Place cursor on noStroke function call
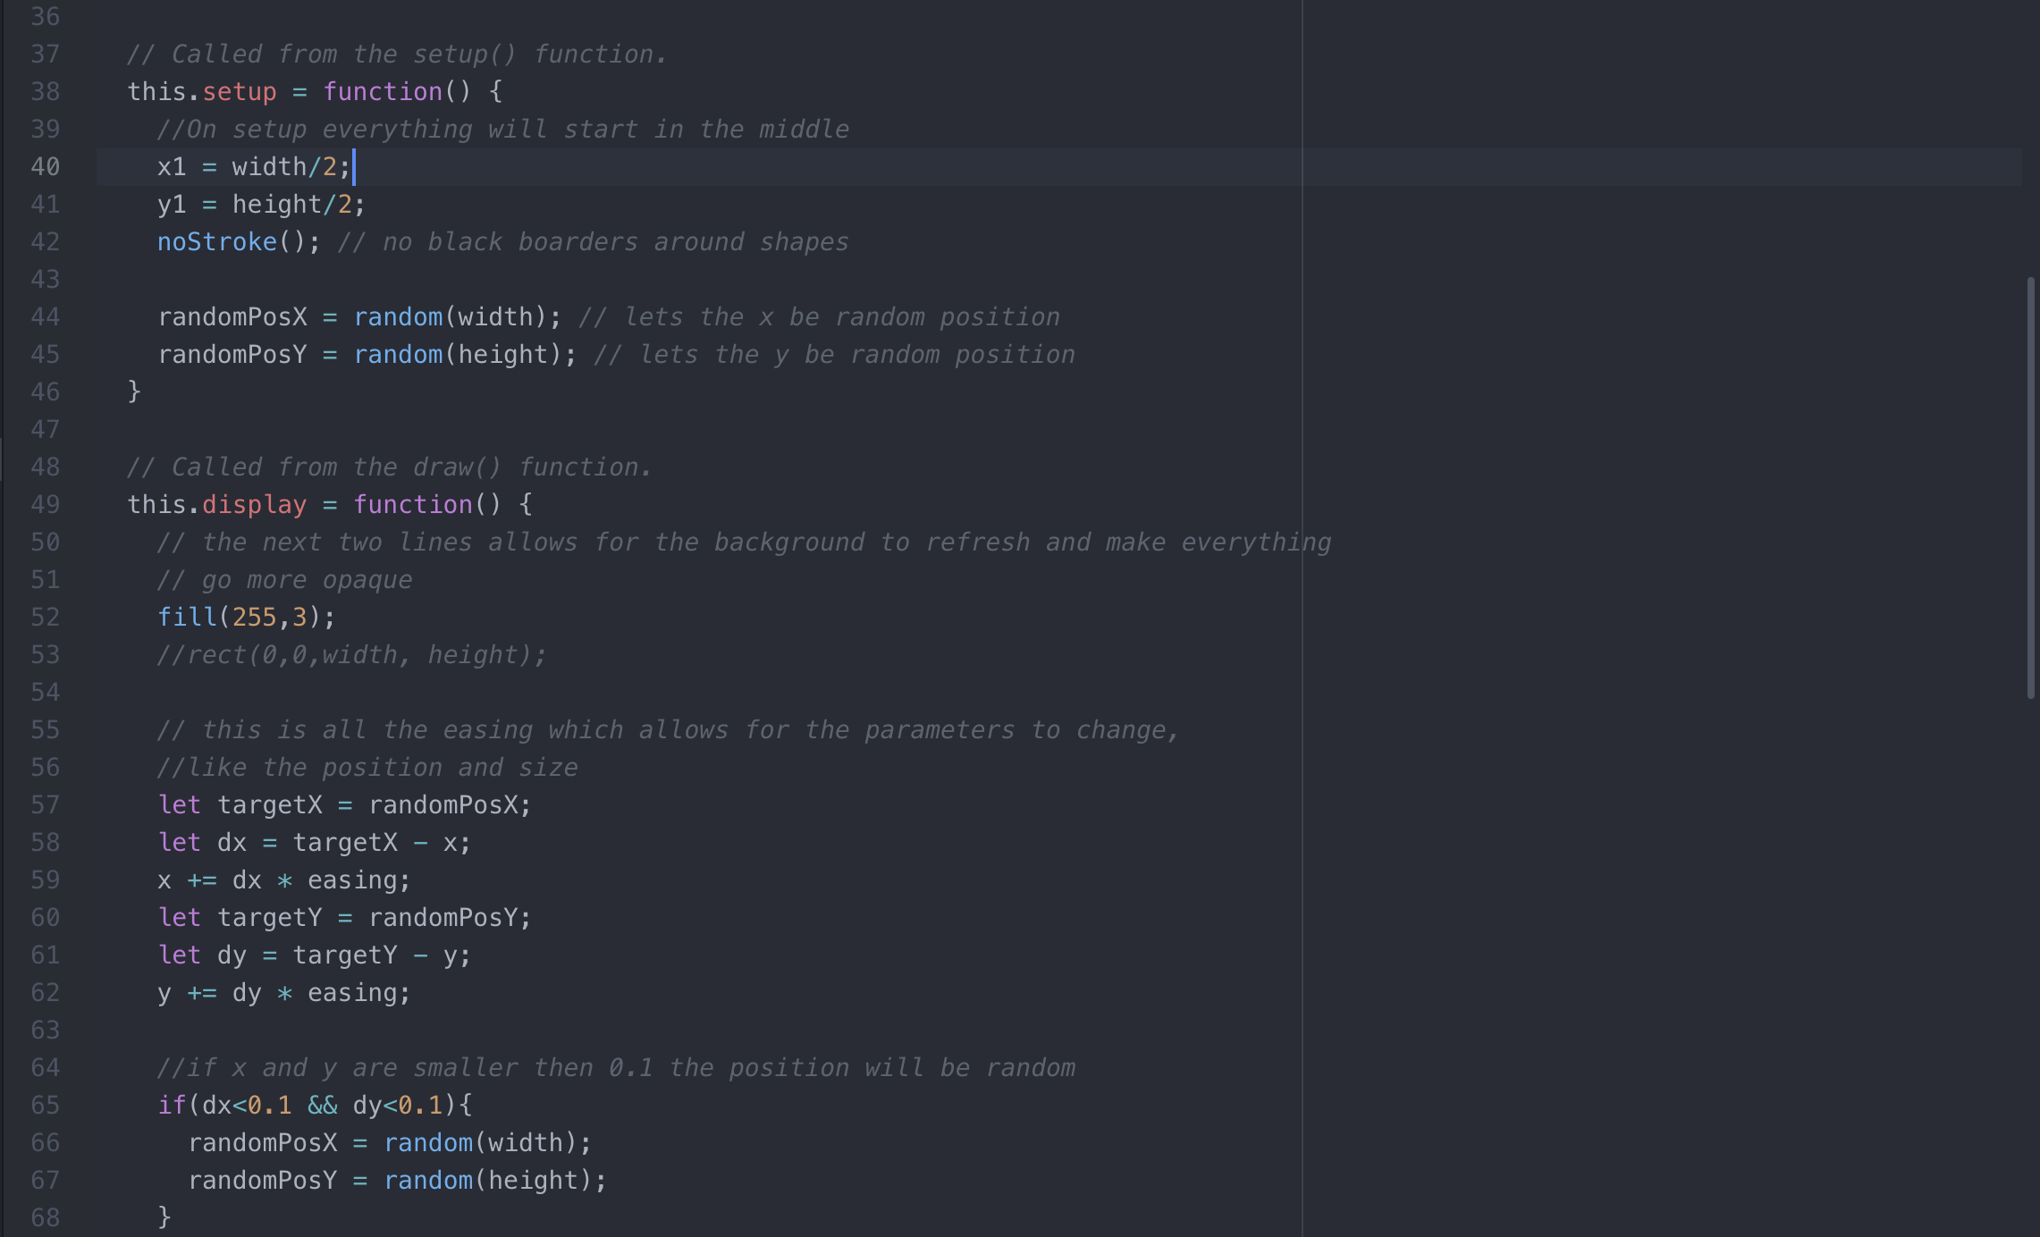Screen dimensions: 2040x1237 pyautogui.click(x=217, y=242)
